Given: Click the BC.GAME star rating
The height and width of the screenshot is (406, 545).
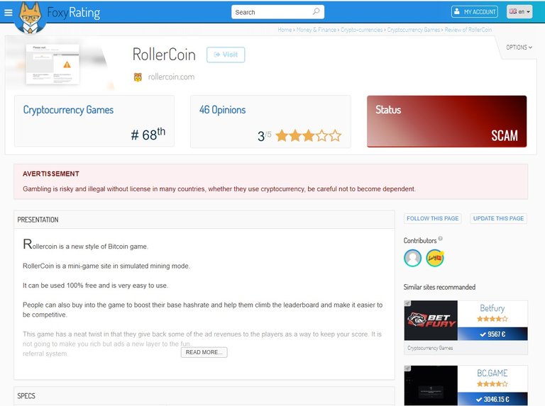Looking at the screenshot, I should pyautogui.click(x=492, y=384).
